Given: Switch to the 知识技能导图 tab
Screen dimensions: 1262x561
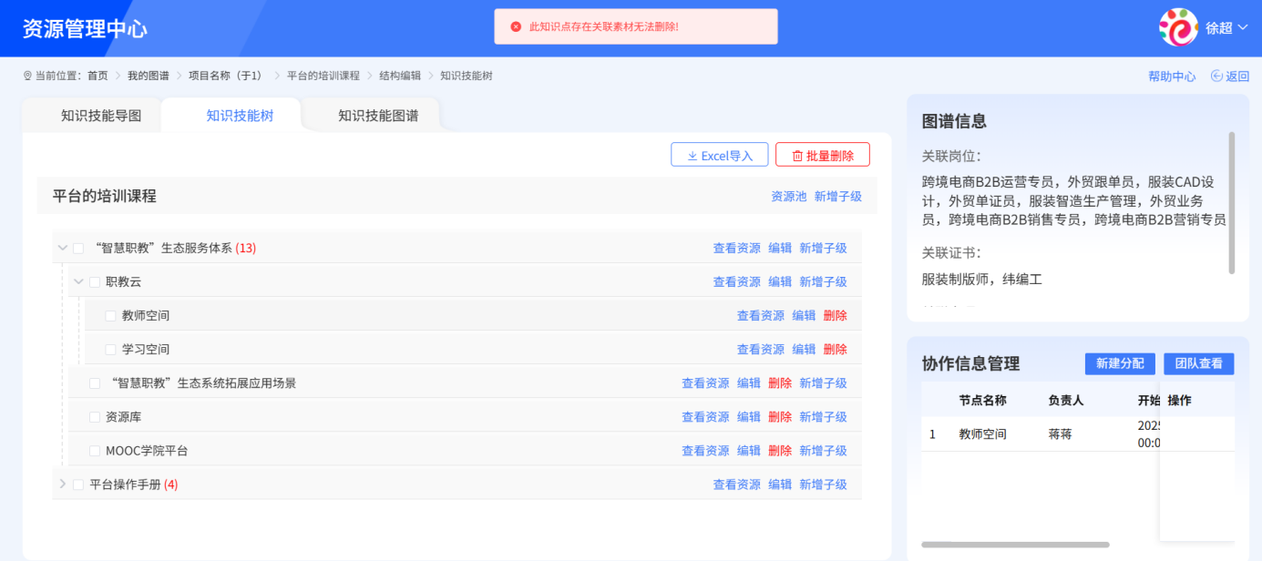Looking at the screenshot, I should point(100,114).
